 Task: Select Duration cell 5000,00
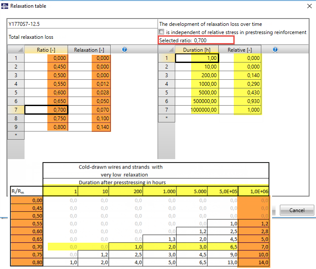tap(197, 93)
